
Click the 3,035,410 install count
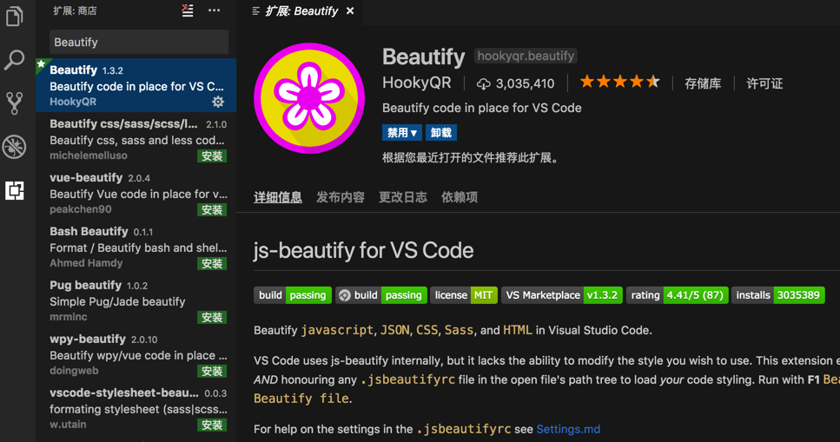[x=525, y=83]
